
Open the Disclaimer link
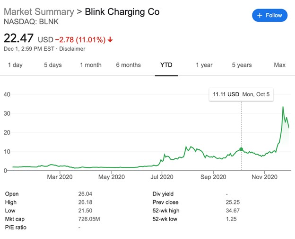[x=72, y=48]
